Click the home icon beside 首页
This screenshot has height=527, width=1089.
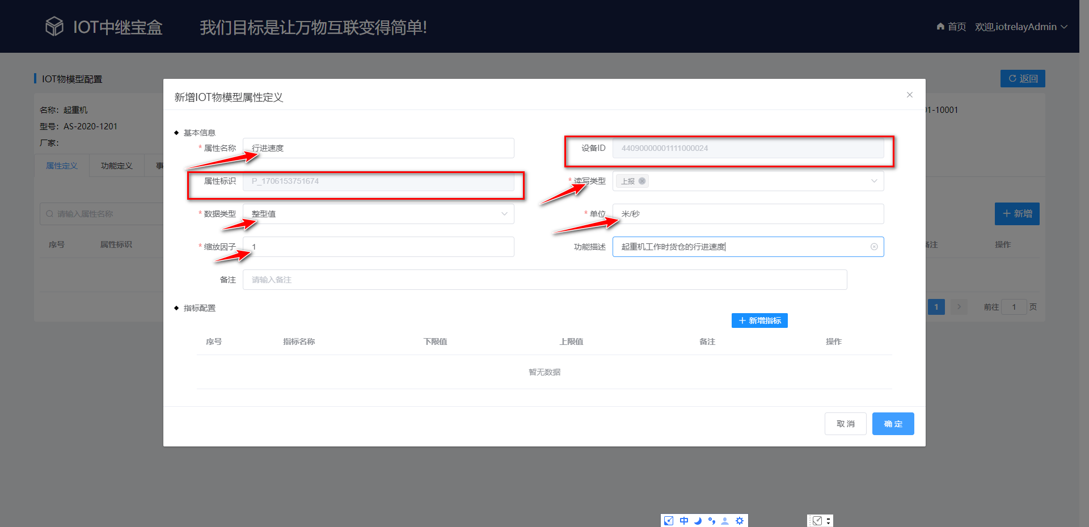click(x=939, y=26)
